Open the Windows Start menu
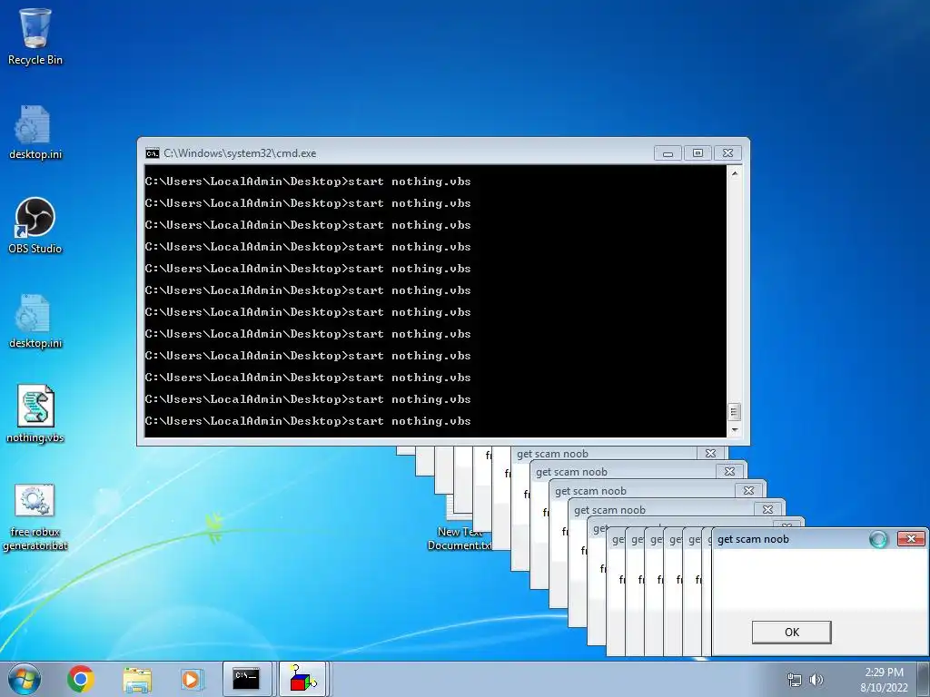This screenshot has height=697, width=930. [25, 679]
